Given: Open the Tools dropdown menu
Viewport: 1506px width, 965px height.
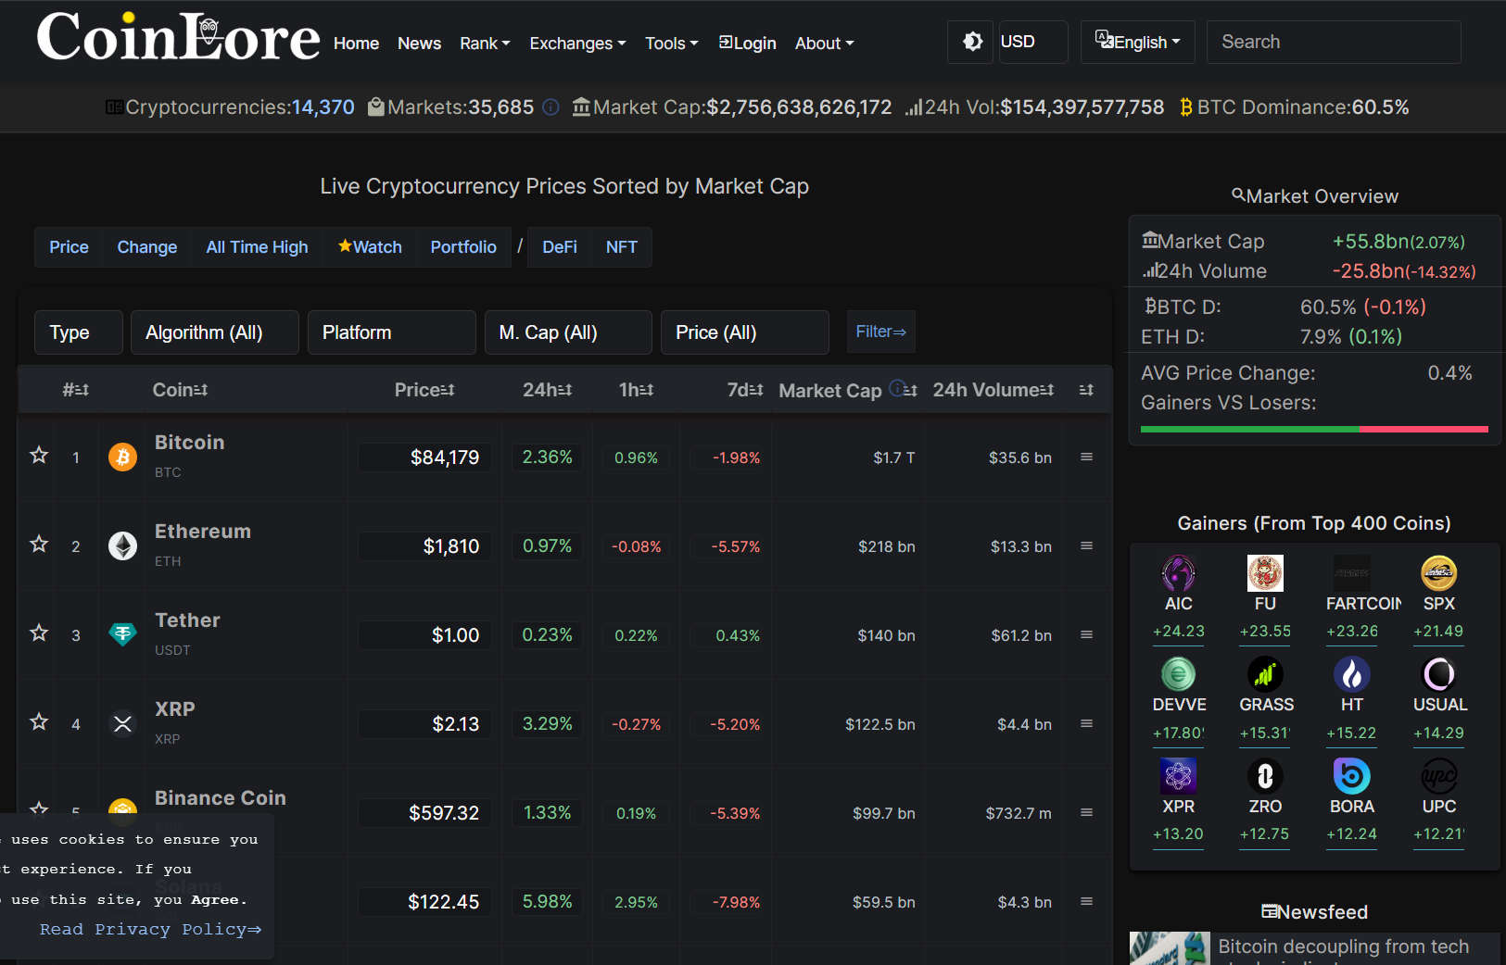Looking at the screenshot, I should [x=671, y=44].
